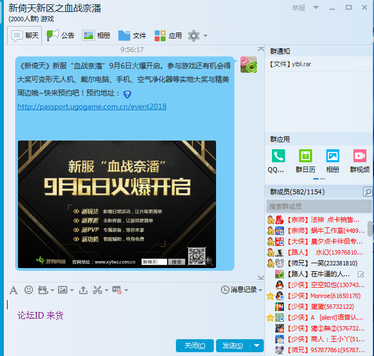Expand the settings gear dropdown arrow
Screen dimensions: 374x356
point(205,36)
